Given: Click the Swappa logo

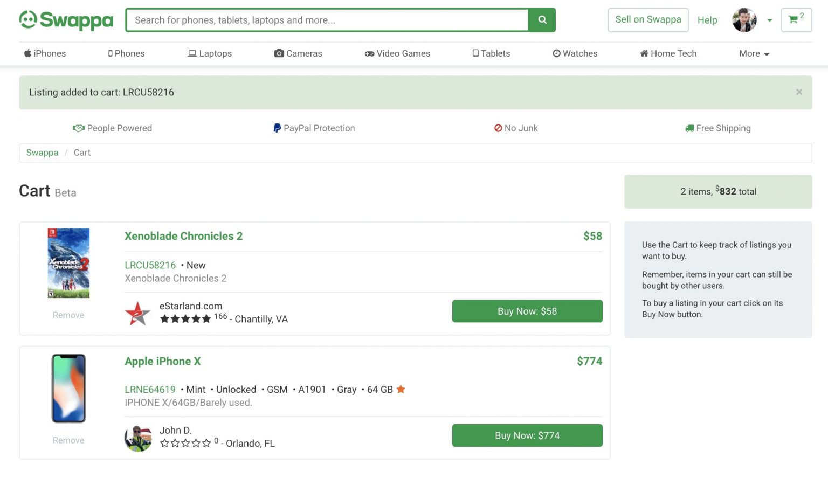Looking at the screenshot, I should click(x=66, y=19).
